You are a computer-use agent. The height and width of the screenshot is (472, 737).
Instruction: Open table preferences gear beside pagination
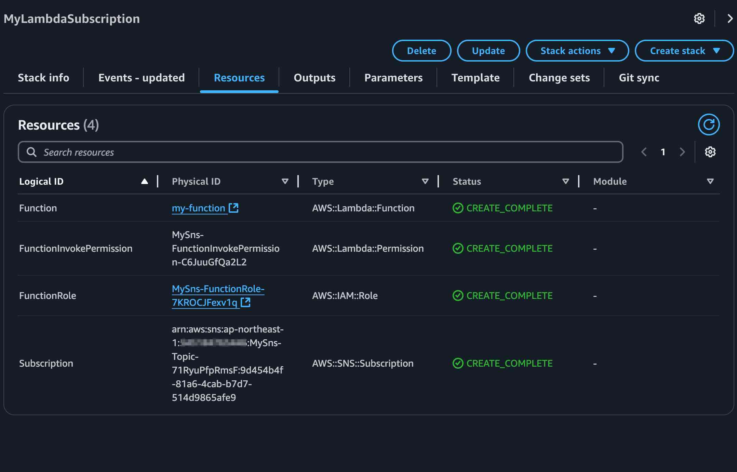click(710, 152)
